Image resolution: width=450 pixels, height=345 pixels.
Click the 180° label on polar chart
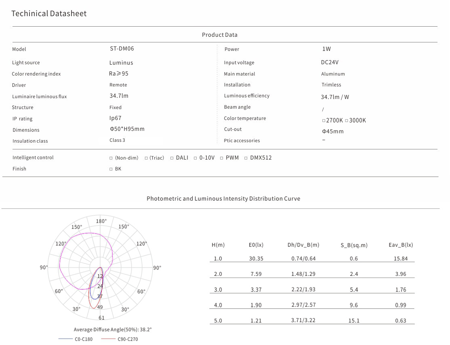pos(101,221)
